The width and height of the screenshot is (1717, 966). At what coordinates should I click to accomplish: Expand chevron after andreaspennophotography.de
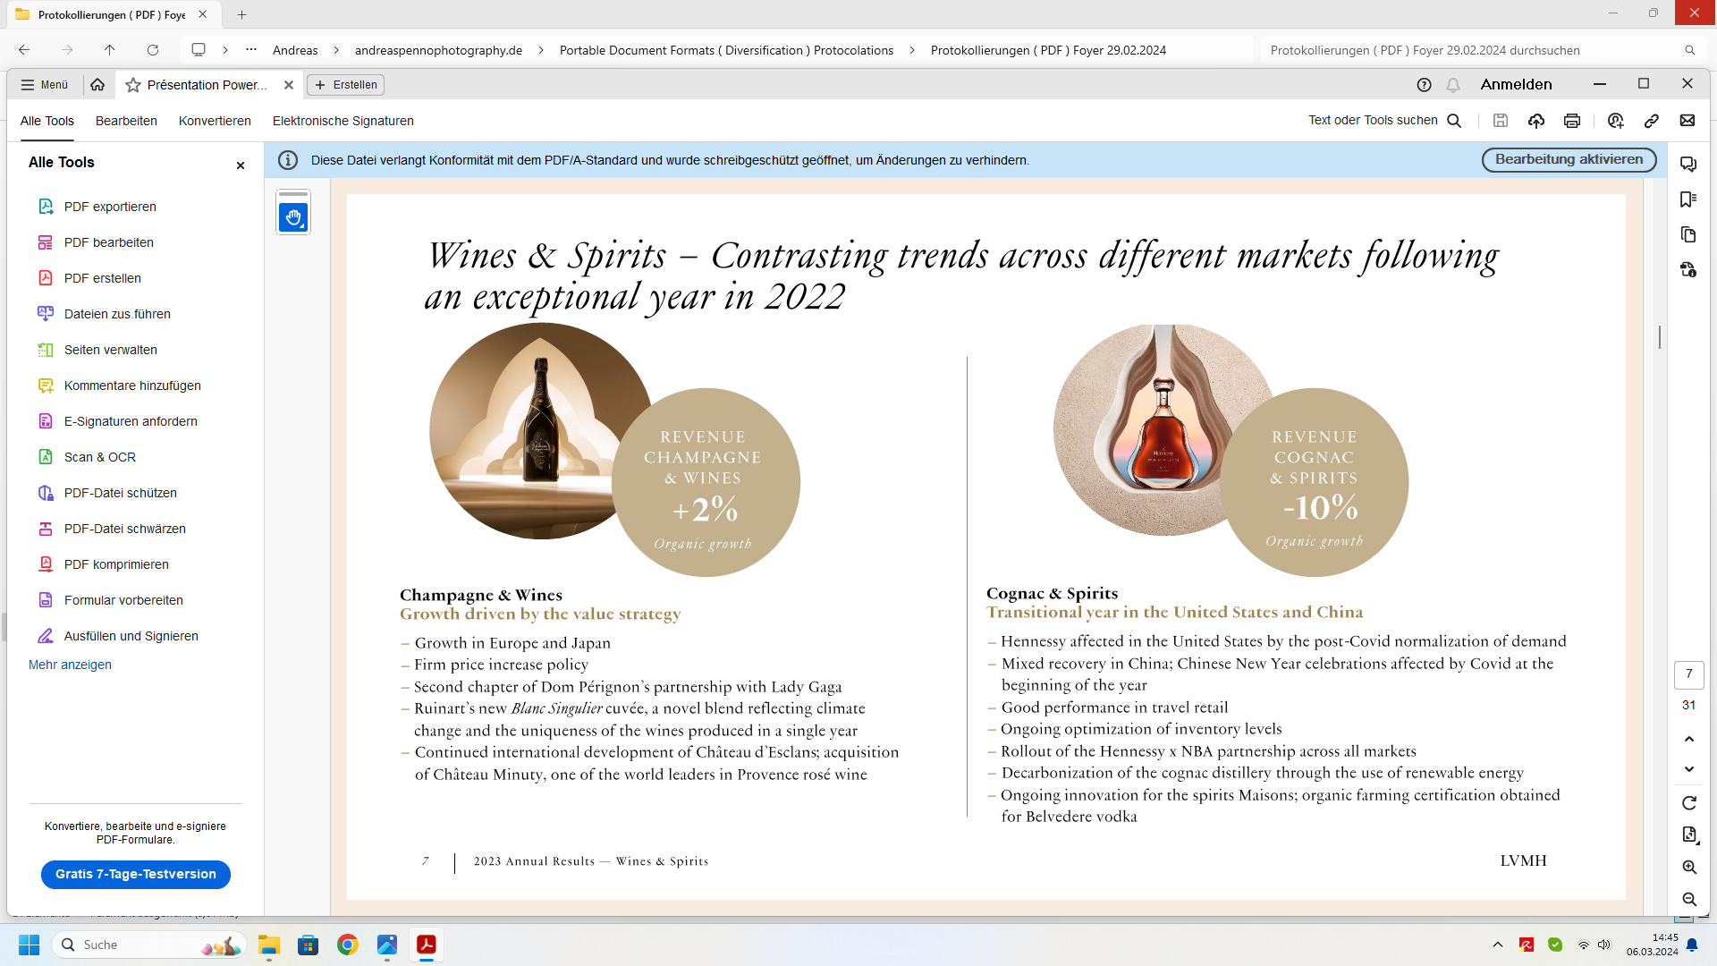541,50
